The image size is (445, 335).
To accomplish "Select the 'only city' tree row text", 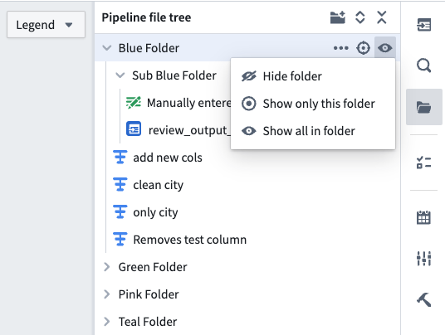I will (x=155, y=212).
